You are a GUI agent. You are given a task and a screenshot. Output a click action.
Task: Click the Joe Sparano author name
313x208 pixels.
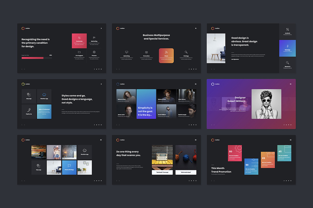click(235, 59)
